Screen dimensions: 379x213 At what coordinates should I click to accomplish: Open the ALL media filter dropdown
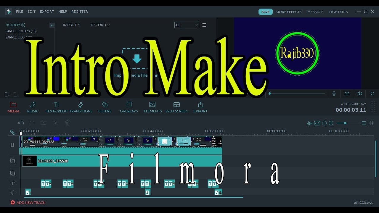pyautogui.click(x=187, y=25)
